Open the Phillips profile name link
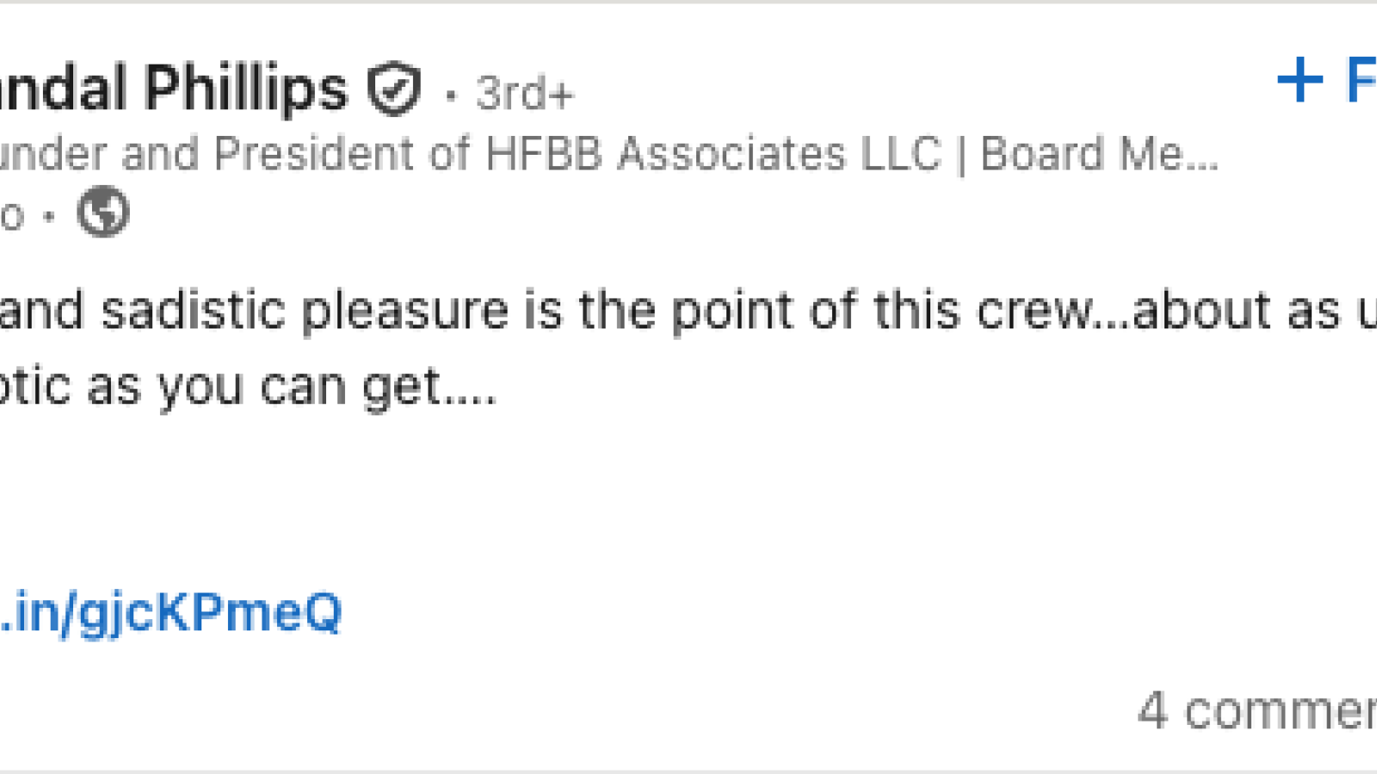The height and width of the screenshot is (774, 1377). [172, 89]
